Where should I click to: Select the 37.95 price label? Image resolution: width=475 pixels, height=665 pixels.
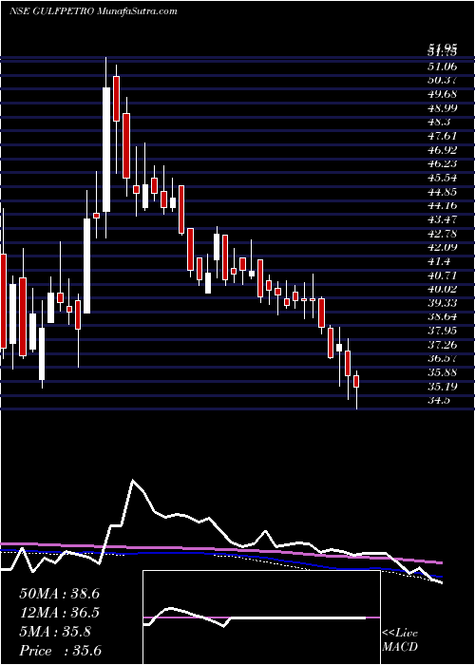click(x=443, y=332)
